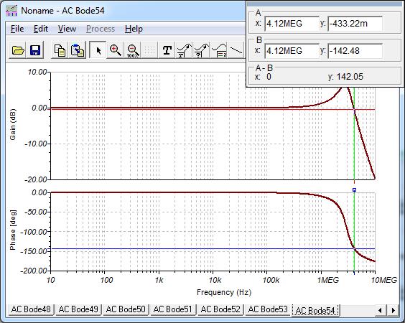This screenshot has width=405, height=323.
Task: Open the View menu
Action: pyautogui.click(x=67, y=29)
